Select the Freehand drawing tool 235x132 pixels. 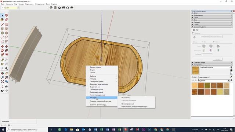pyautogui.click(x=7, y=25)
